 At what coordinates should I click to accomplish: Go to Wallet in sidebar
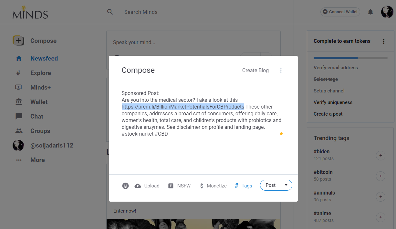pos(39,102)
